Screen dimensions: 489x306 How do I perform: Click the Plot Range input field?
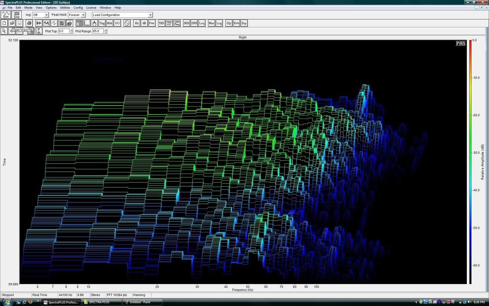(x=98, y=31)
